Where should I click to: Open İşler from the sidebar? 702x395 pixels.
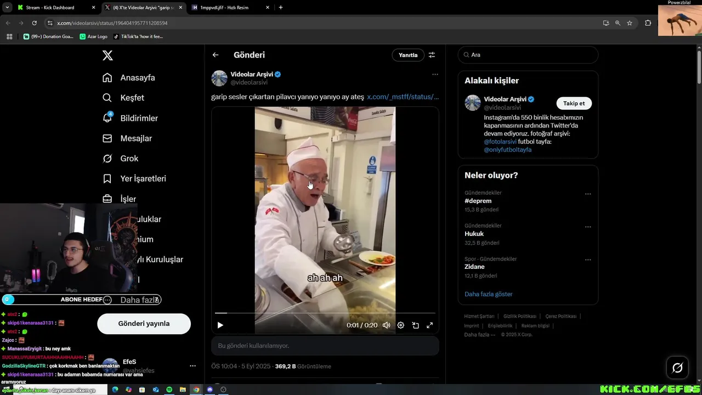119,199
